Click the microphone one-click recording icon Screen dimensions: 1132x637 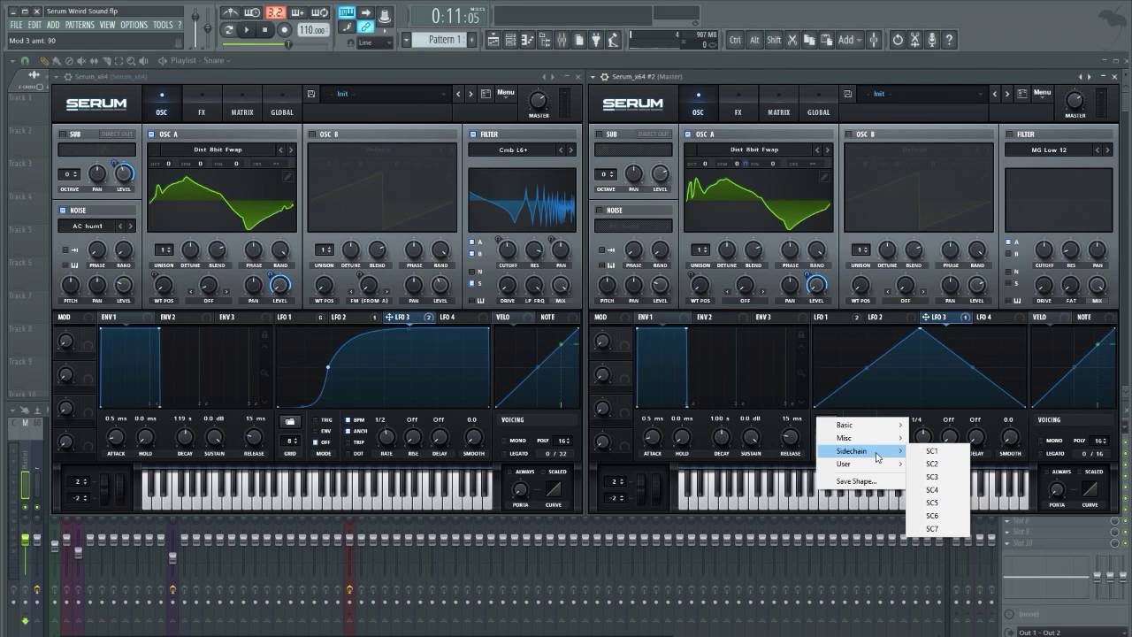pyautogui.click(x=931, y=40)
